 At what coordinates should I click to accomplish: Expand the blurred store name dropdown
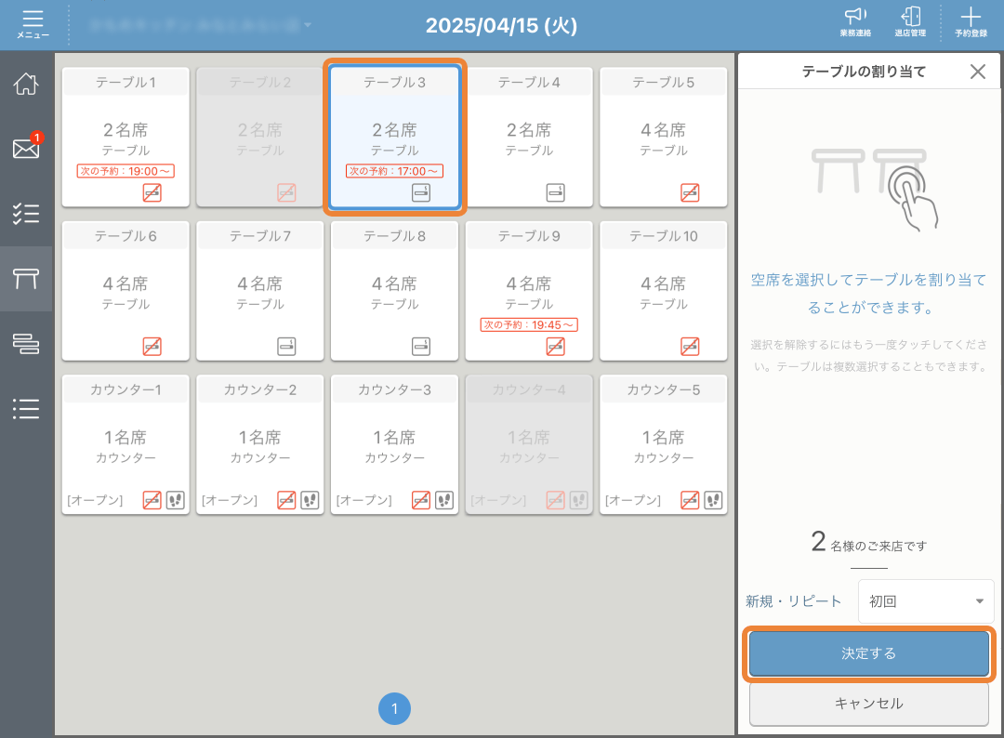pyautogui.click(x=199, y=25)
